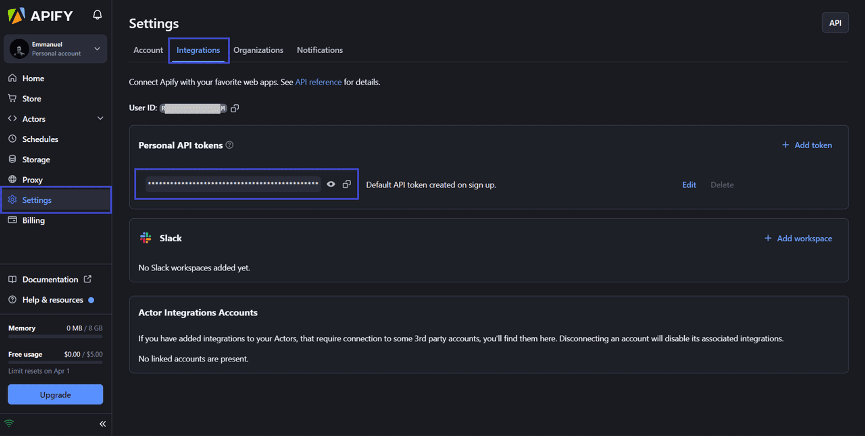The height and width of the screenshot is (436, 865).
Task: Click the green connection status icon
Action: [x=9, y=423]
